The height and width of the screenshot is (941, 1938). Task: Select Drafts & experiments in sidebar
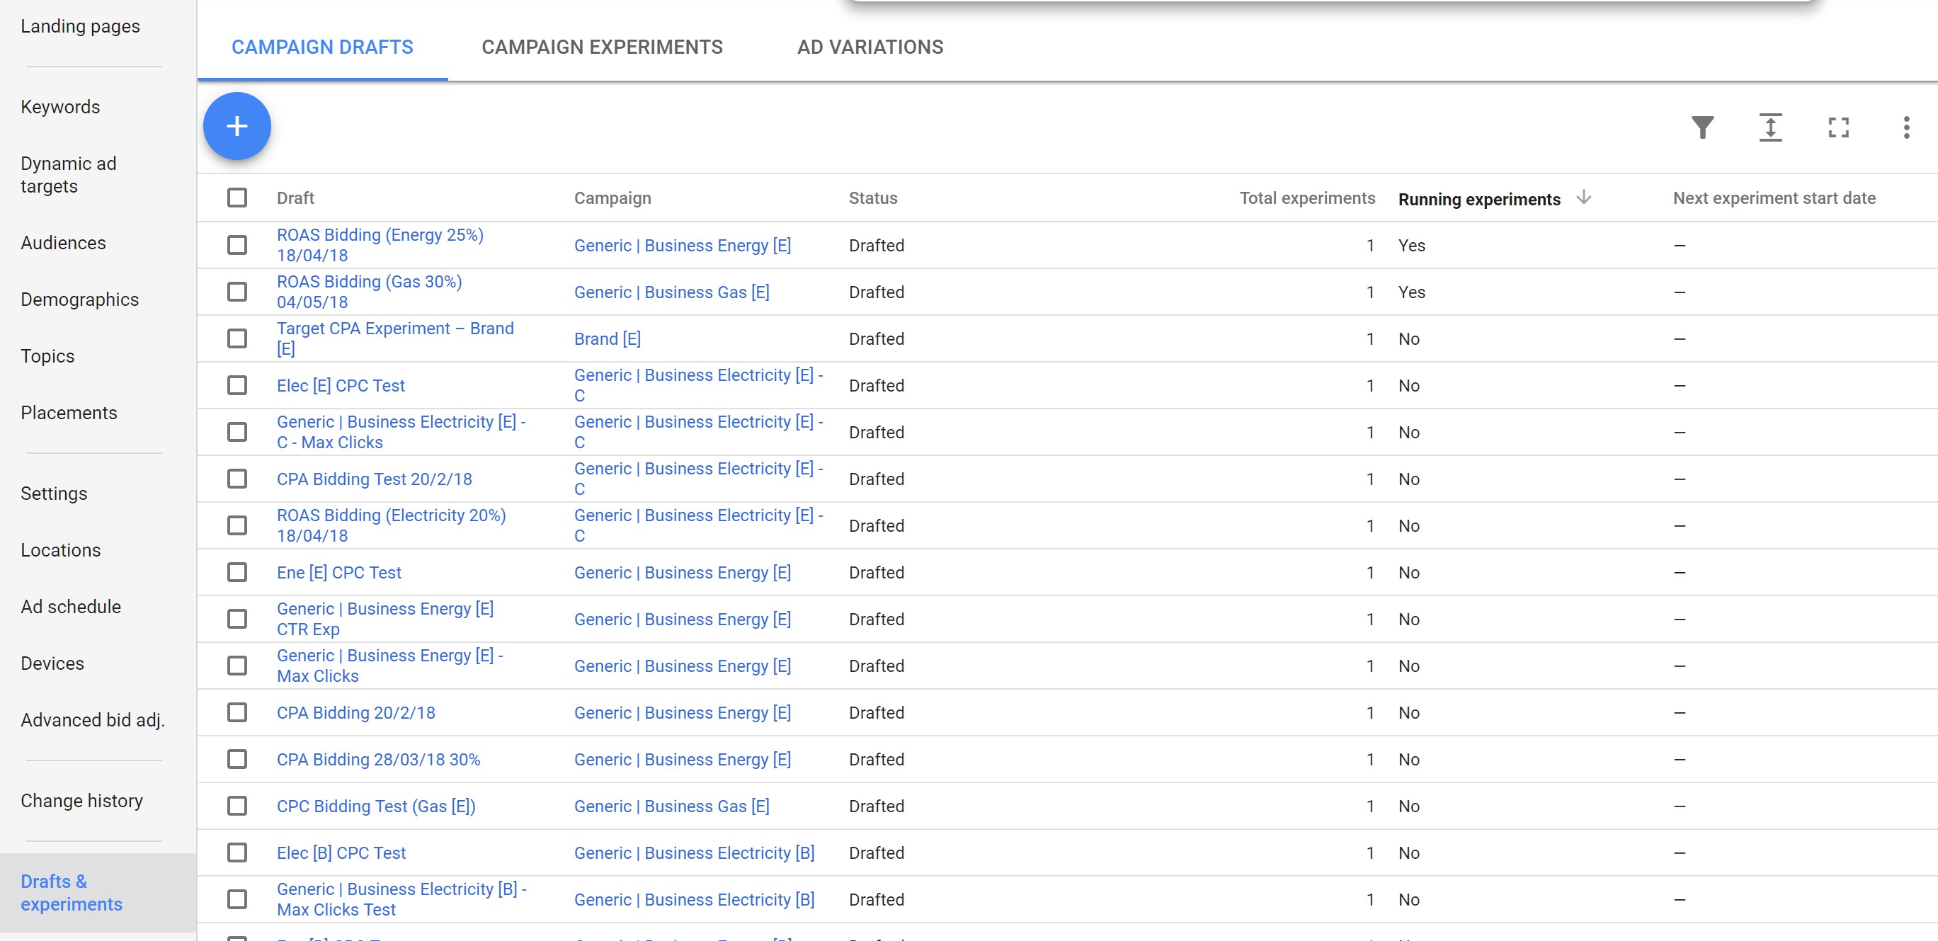click(x=72, y=892)
